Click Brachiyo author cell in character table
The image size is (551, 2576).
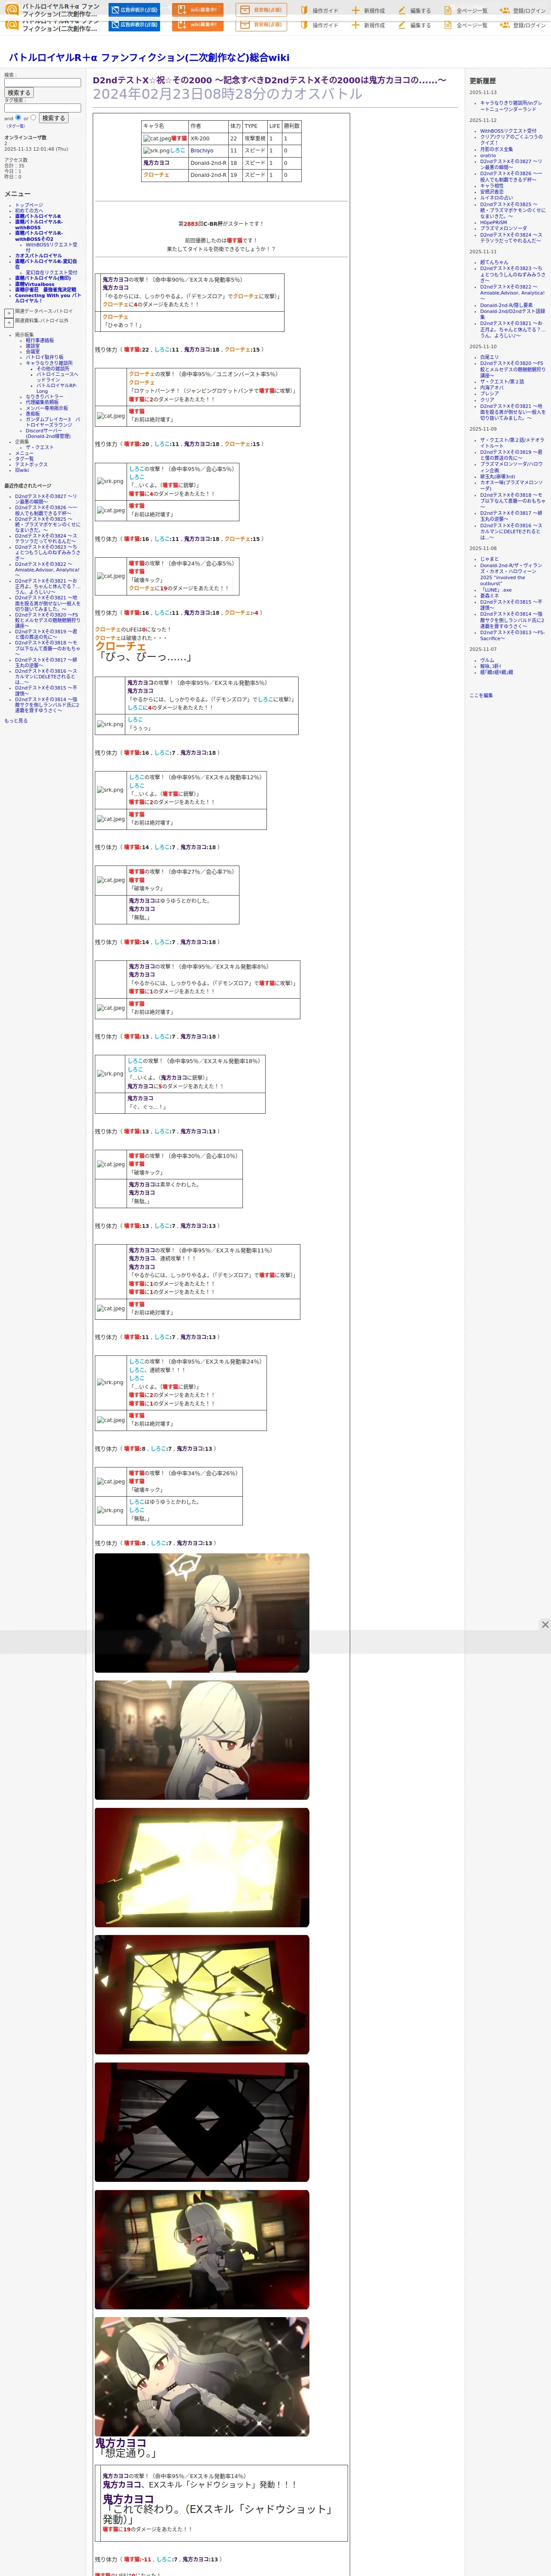(x=208, y=151)
